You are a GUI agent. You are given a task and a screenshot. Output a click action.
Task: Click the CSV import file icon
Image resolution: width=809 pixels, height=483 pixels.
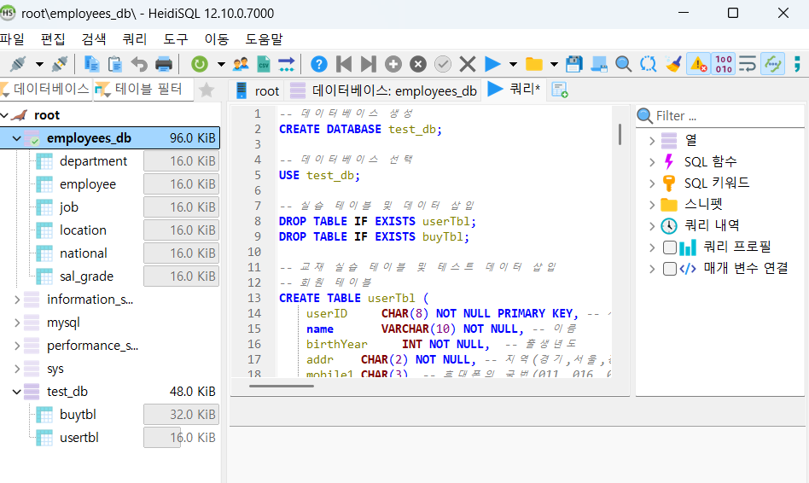(x=264, y=64)
